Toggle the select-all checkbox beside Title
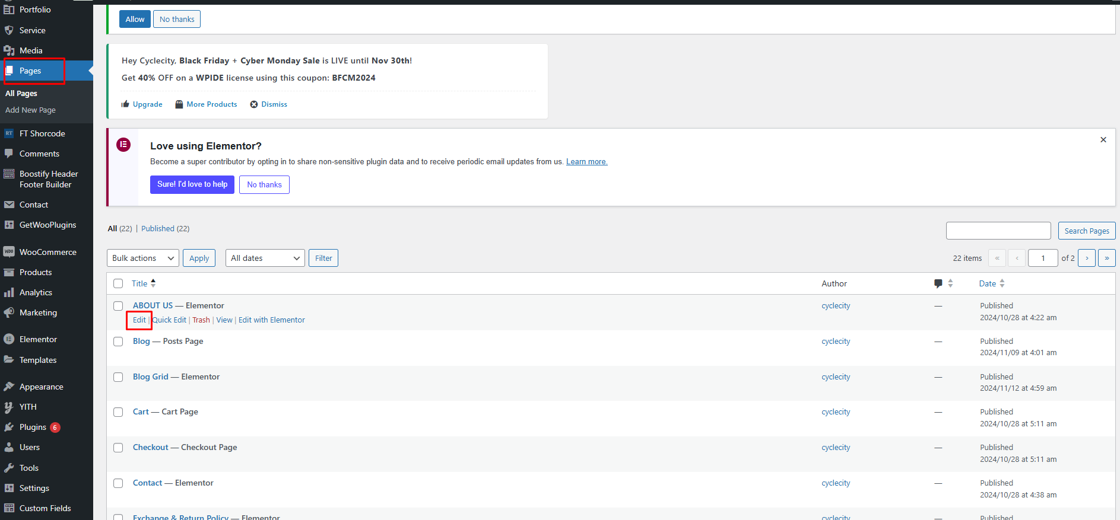This screenshot has width=1120, height=520. (x=118, y=283)
